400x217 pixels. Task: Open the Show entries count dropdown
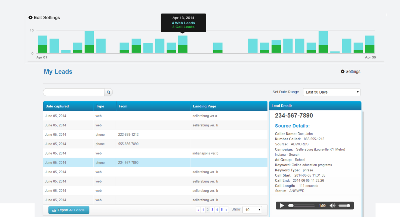[x=252, y=209]
